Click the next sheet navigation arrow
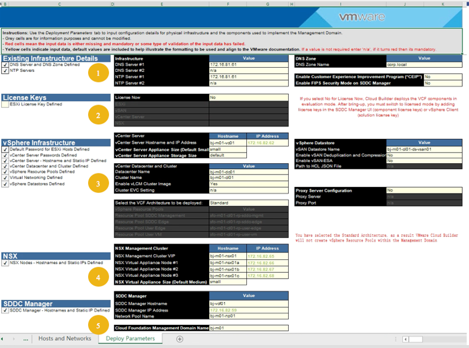The height and width of the screenshot is (348, 469). pos(14,339)
